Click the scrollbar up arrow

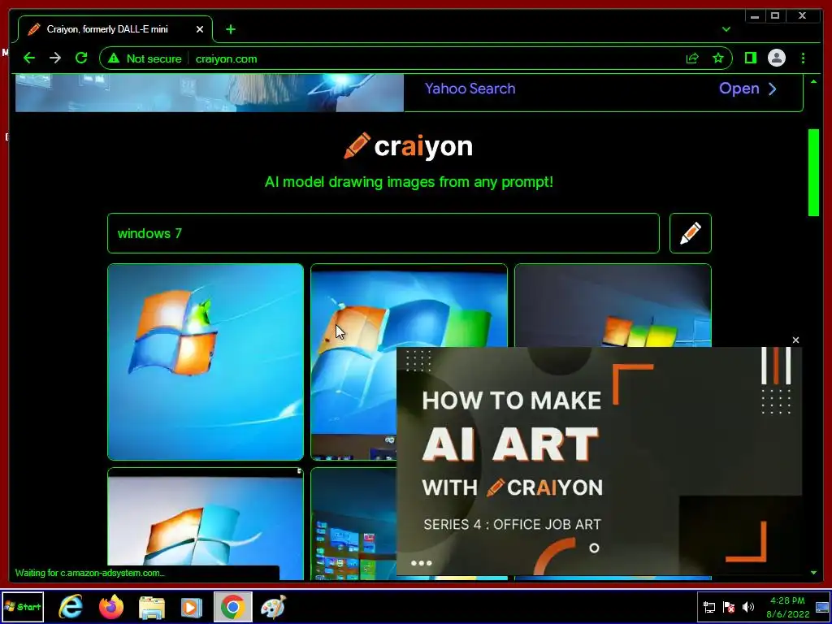(813, 81)
